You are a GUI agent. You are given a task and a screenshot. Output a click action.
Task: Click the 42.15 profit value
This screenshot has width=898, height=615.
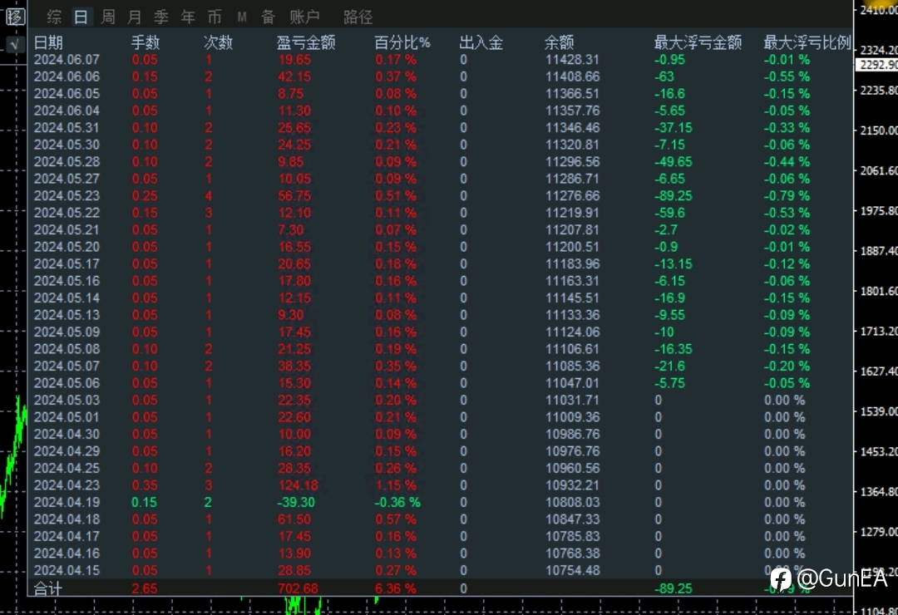click(294, 76)
